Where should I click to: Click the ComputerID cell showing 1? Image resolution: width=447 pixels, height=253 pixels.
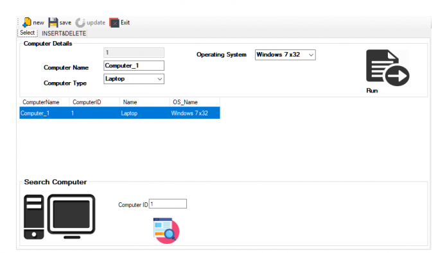tap(94, 113)
